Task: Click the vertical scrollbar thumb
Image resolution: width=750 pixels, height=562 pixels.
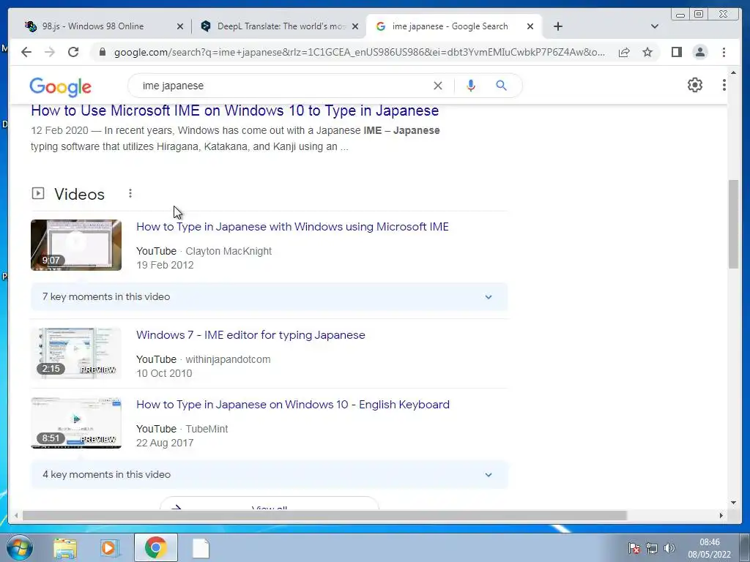Action: pos(733,224)
